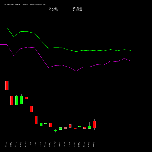
Task: Click the GODREJPROP CE Options chart title
Action: [25, 5]
